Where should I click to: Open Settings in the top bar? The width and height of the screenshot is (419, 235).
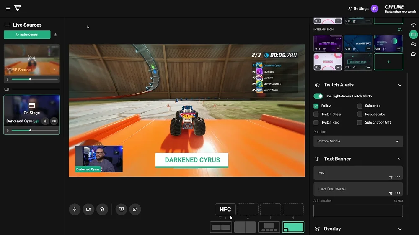[x=358, y=8]
